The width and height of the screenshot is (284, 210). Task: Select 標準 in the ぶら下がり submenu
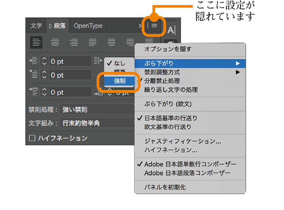tap(119, 72)
